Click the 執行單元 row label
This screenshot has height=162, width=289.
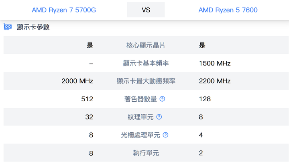pos(146,153)
